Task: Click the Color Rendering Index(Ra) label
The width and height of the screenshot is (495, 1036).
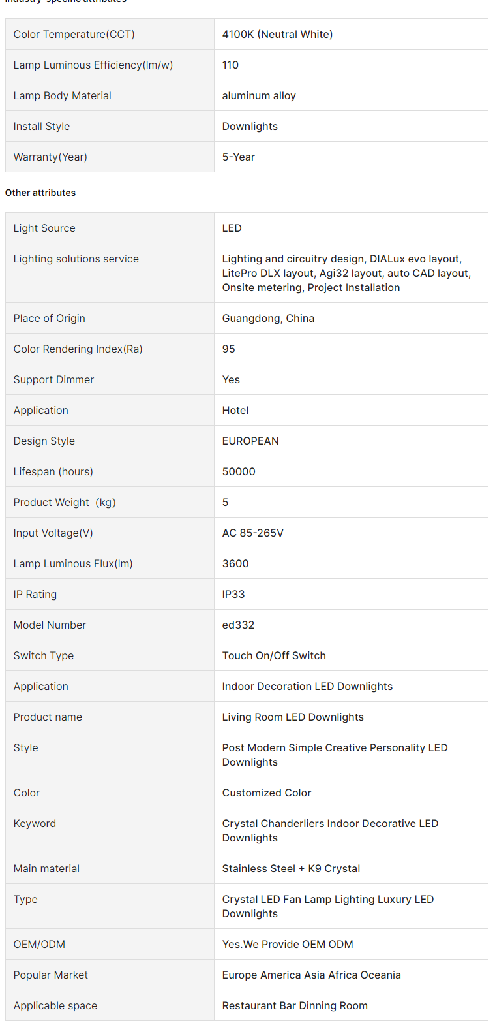Action: point(78,349)
